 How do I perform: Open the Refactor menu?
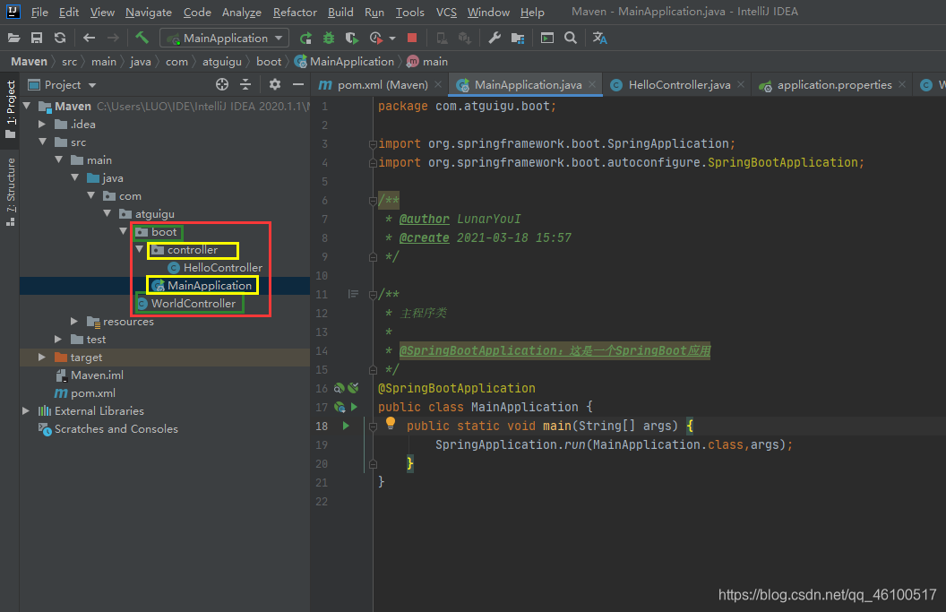pos(295,12)
